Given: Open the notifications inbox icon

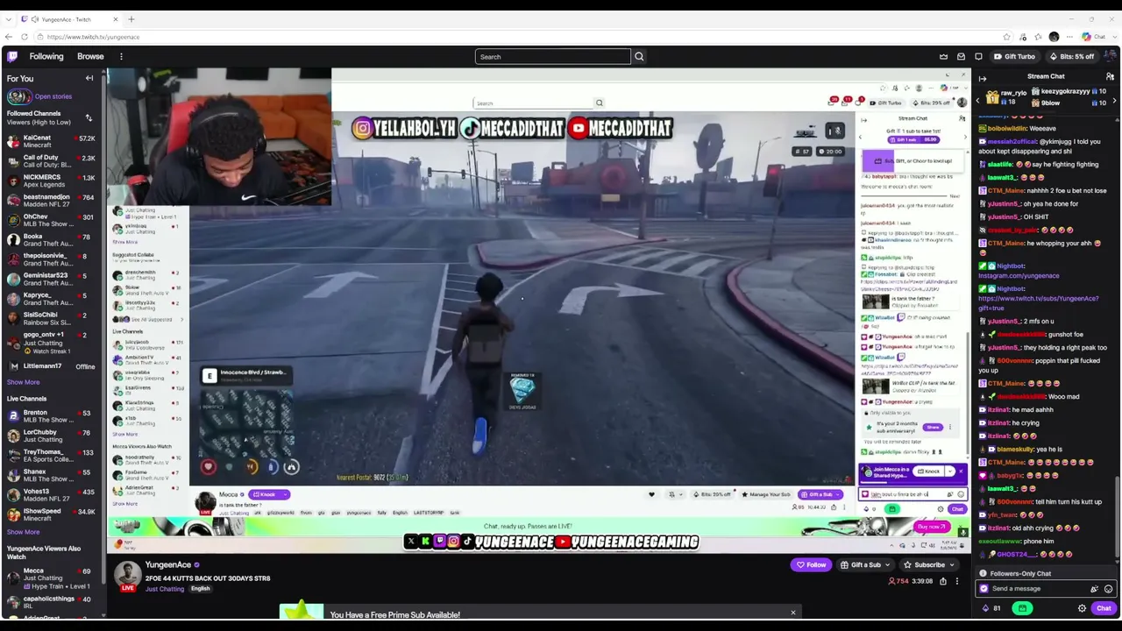Looking at the screenshot, I should click(x=962, y=56).
